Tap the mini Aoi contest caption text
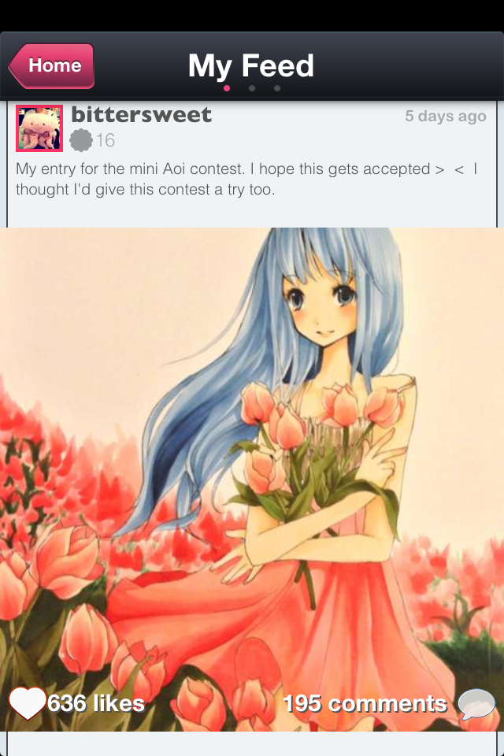The width and height of the screenshot is (504, 756). [246, 179]
